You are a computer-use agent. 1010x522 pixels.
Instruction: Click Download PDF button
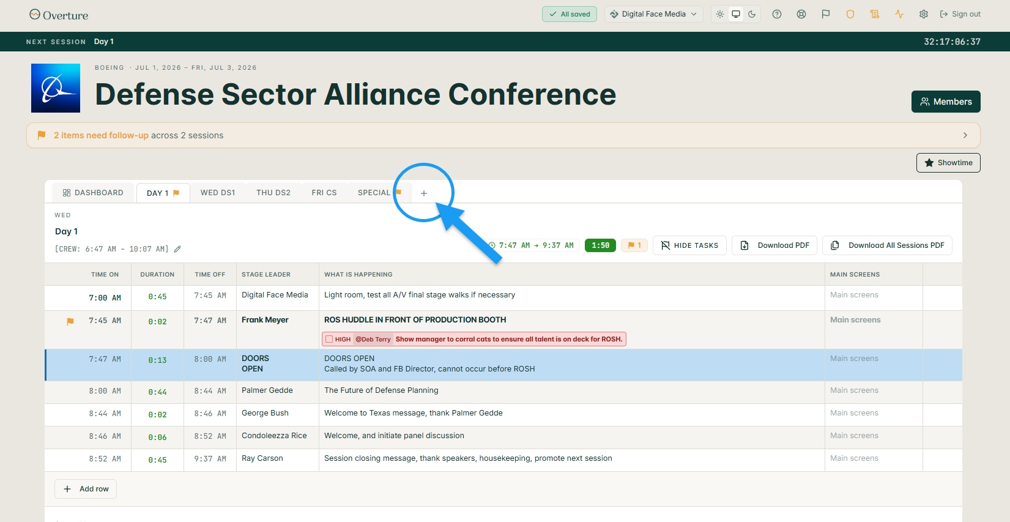point(774,245)
